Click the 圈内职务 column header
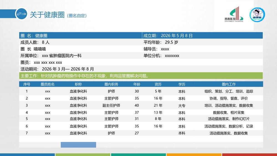Viewport: 277px width, 156px height. click(111, 84)
